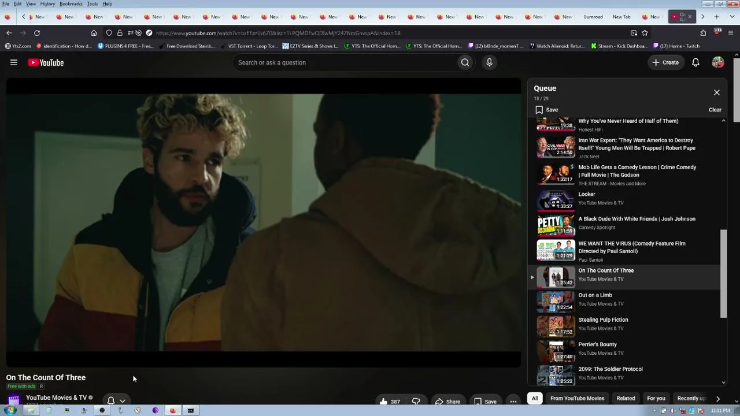Viewport: 740px width, 416px height.
Task: Share the video On The Count Of Three
Action: [x=447, y=402]
